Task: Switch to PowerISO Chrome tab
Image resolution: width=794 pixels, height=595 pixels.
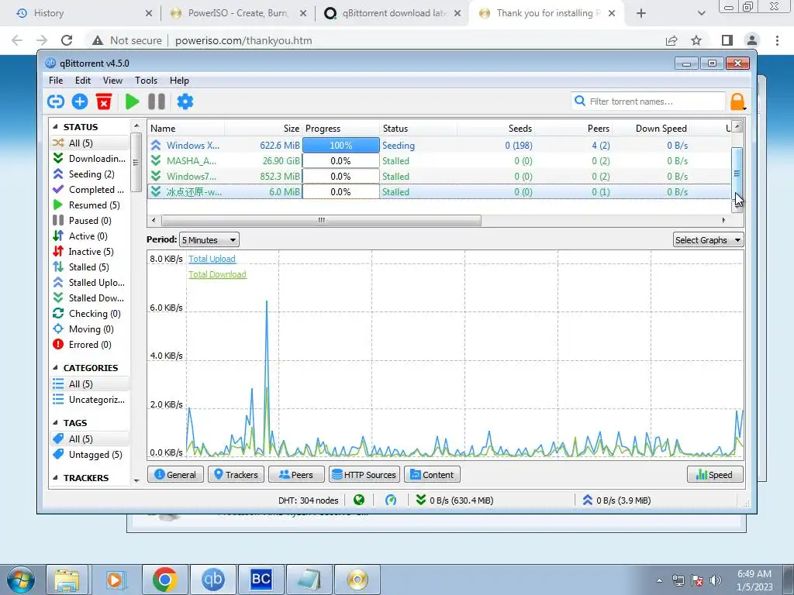Action: click(239, 14)
